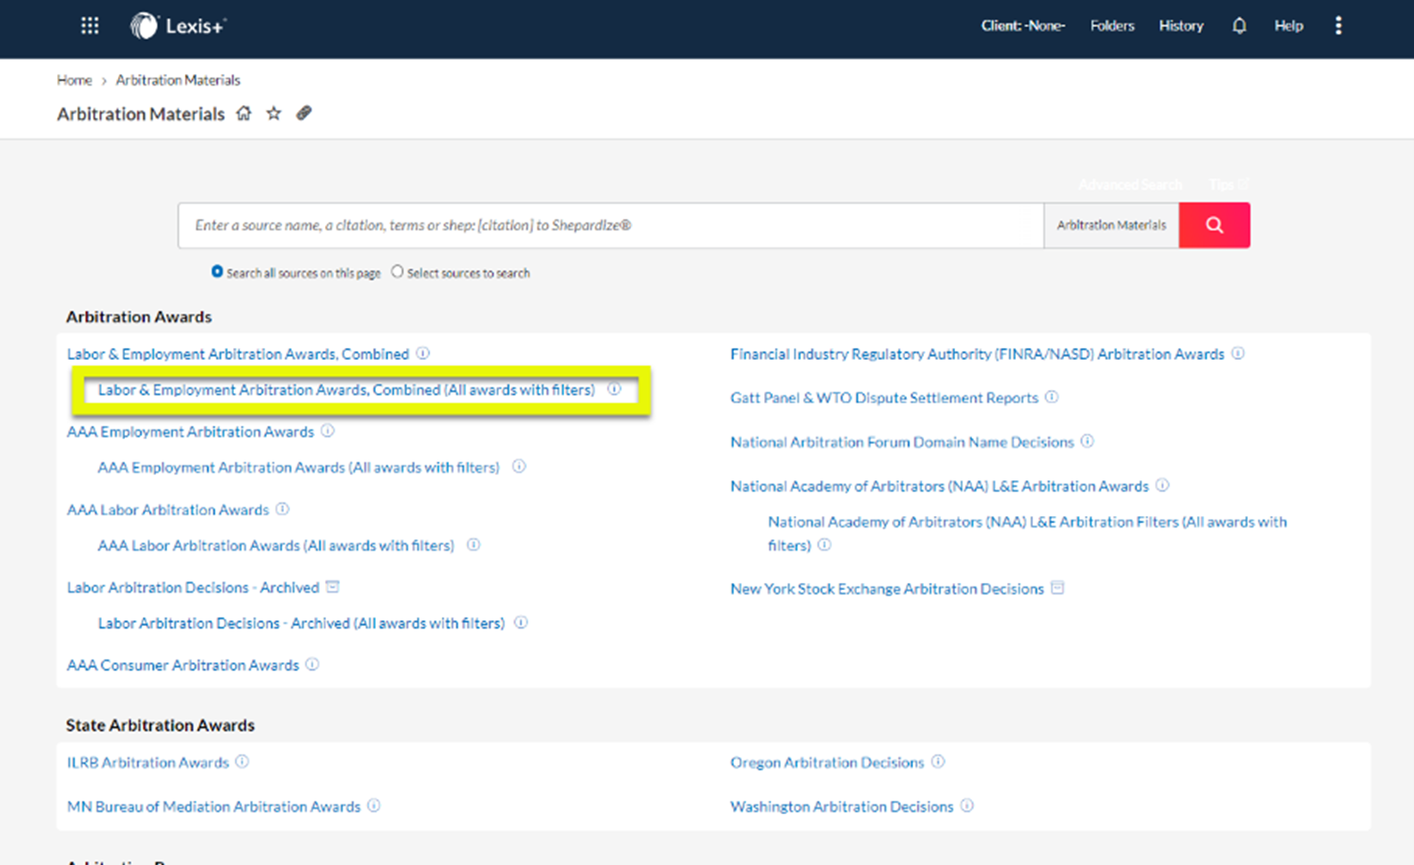
Task: Open AAA Employment Arbitration Awards (All awards with filters)
Action: pos(298,468)
